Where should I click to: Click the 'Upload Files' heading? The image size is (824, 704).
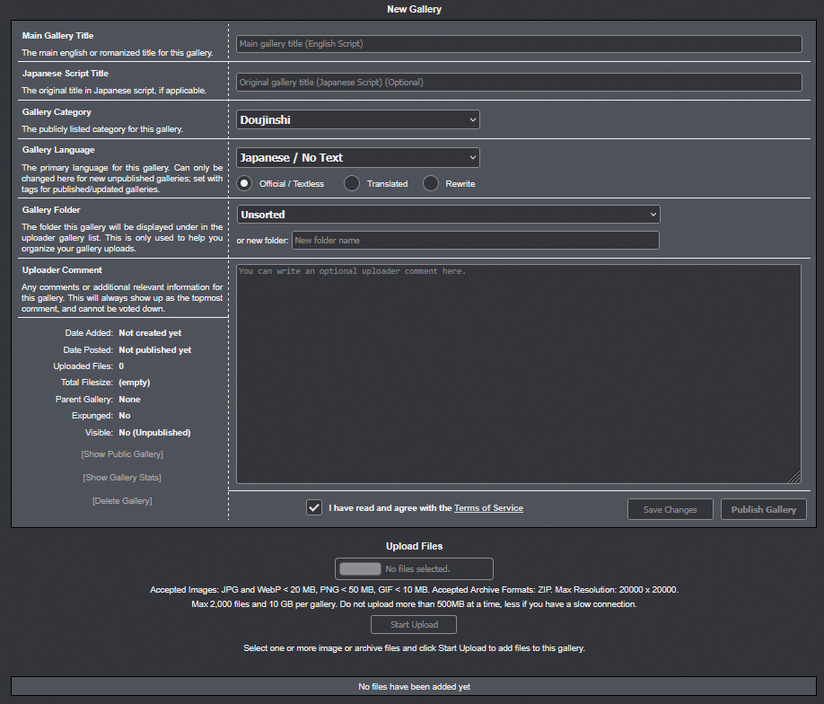[x=414, y=546]
